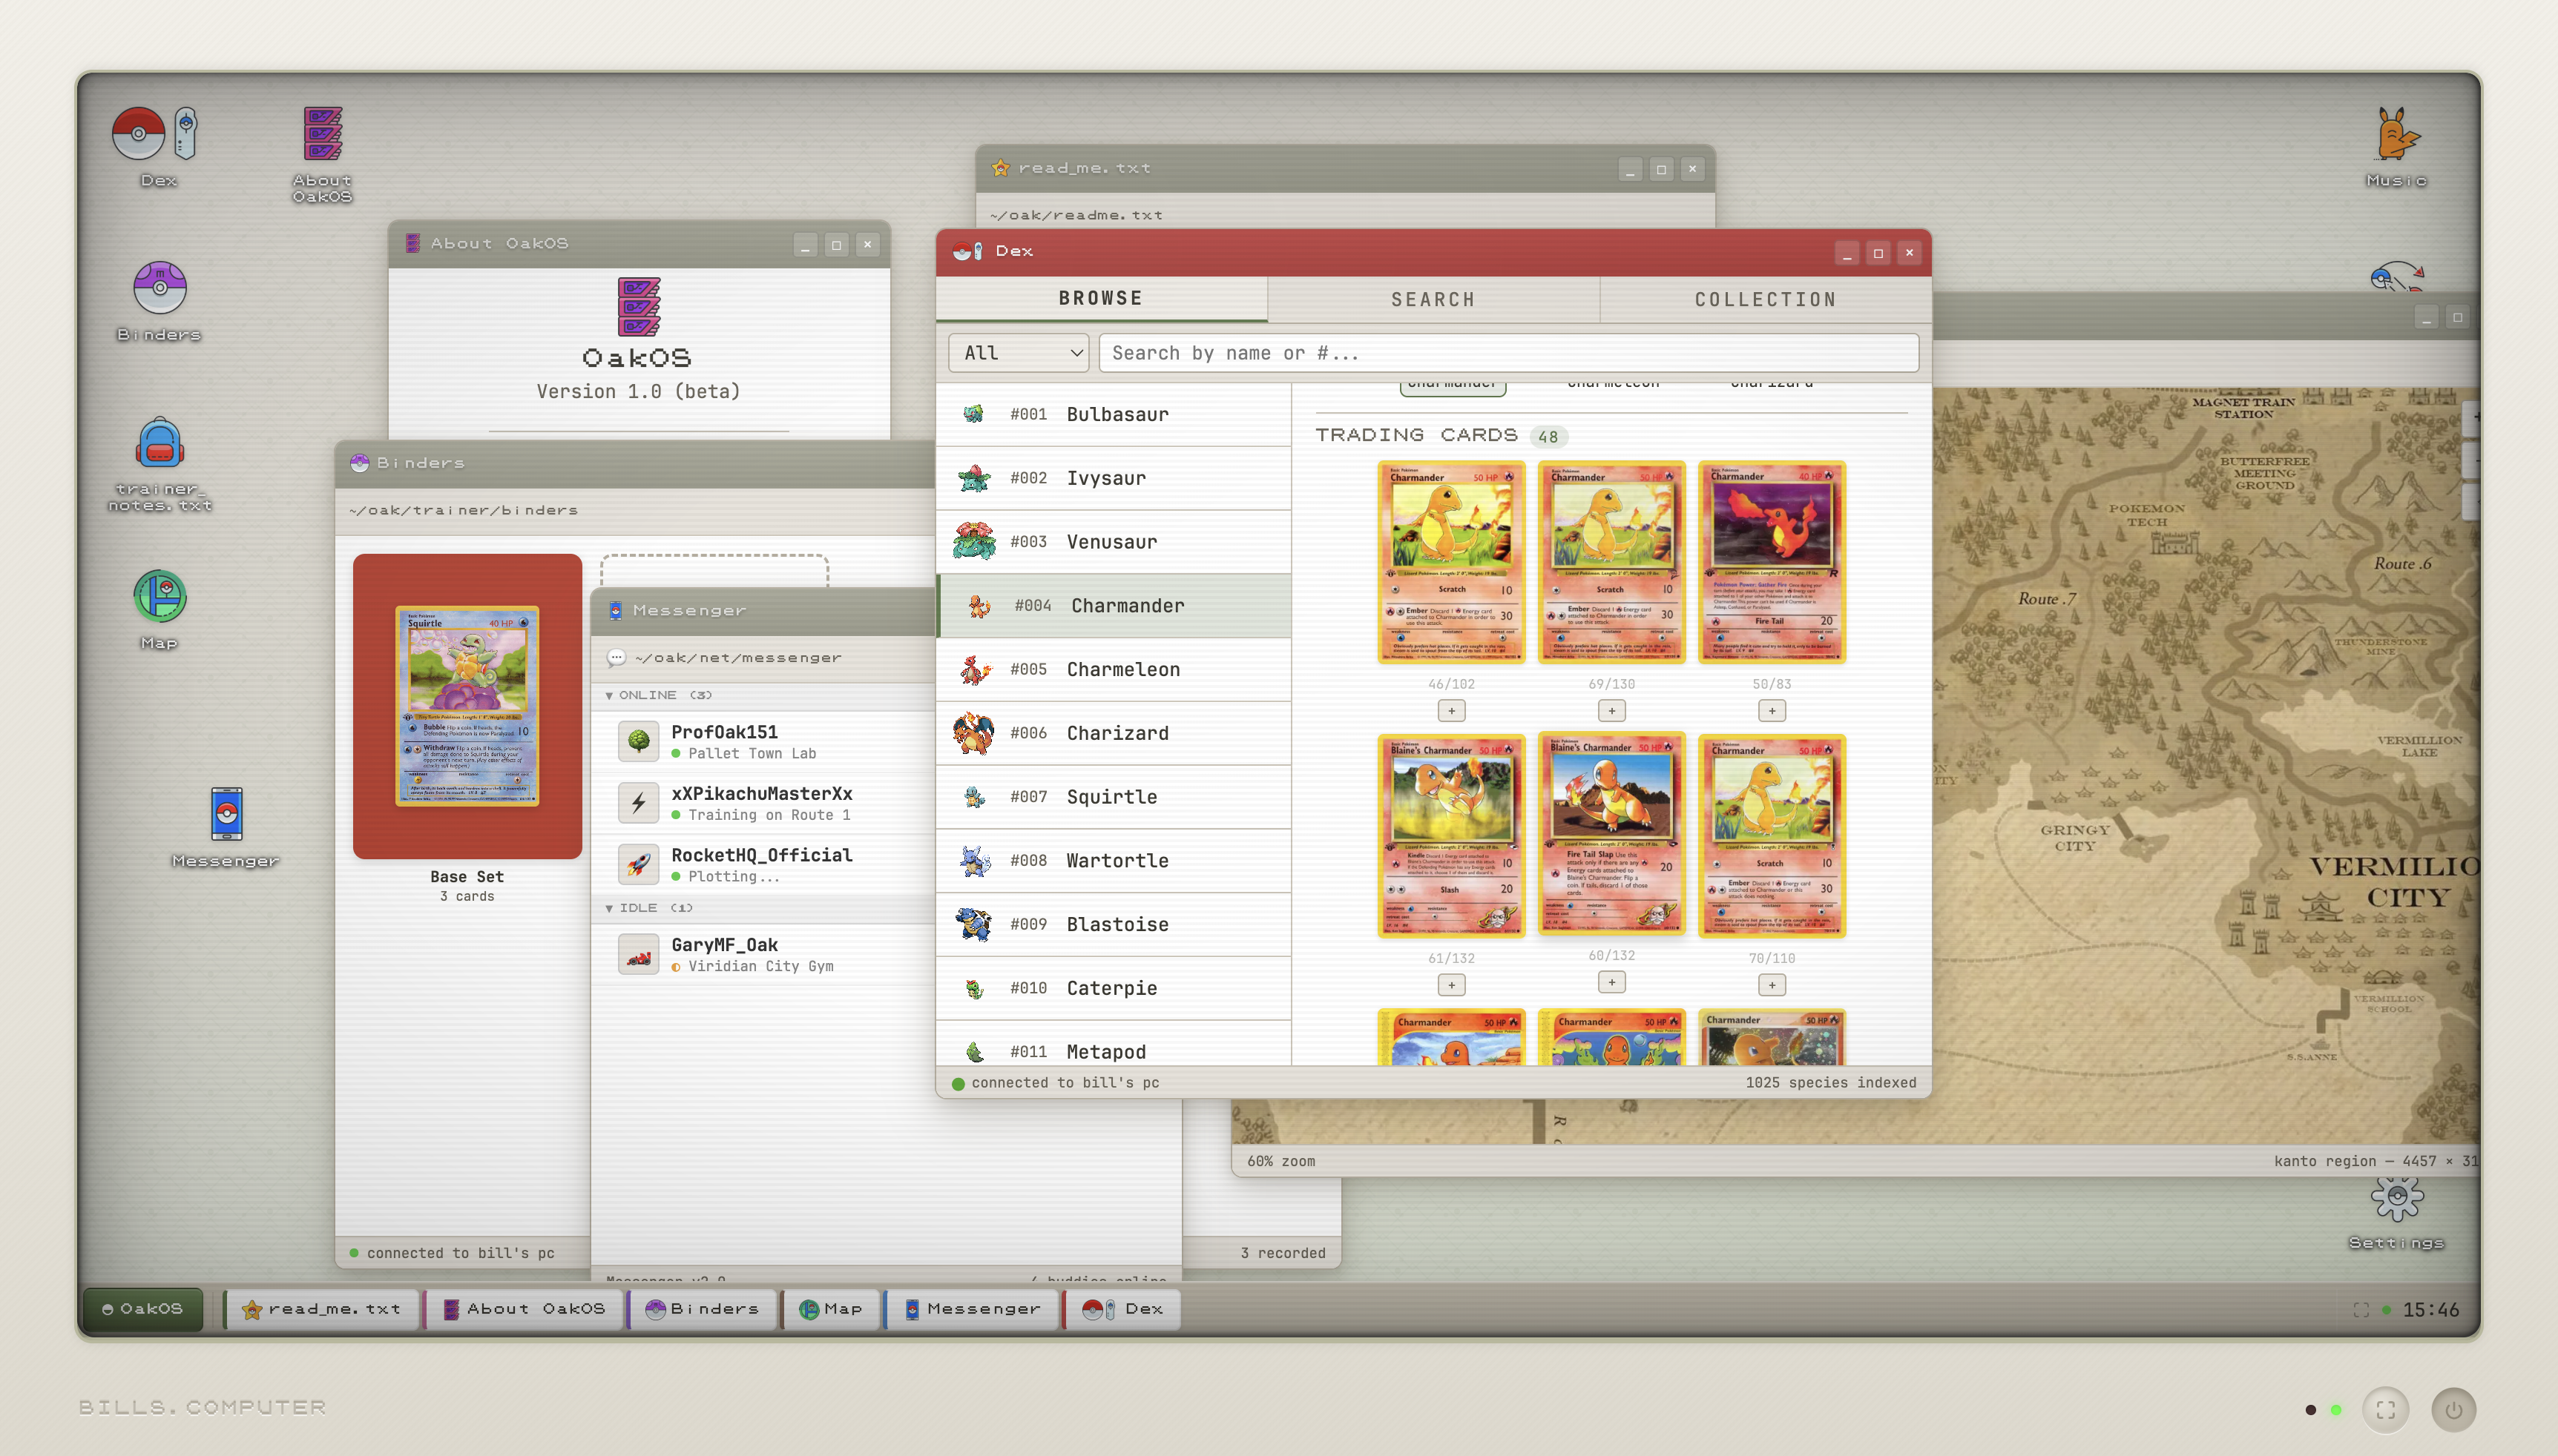Switch to the SEARCH tab
The height and width of the screenshot is (1456, 2558).
1433,299
